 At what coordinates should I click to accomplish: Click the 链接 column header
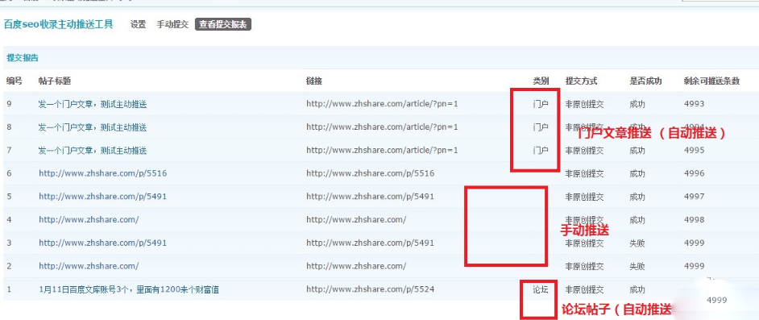pos(313,81)
